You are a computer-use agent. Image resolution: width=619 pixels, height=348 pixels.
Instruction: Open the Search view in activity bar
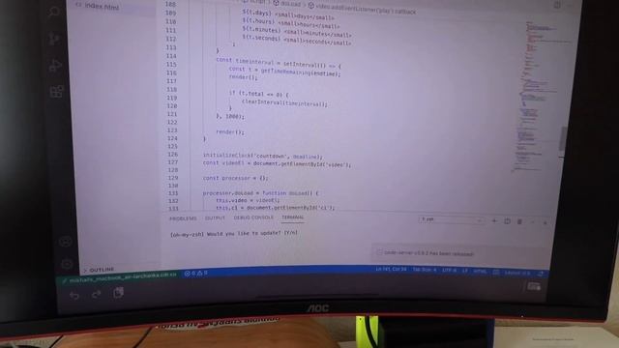[53, 13]
